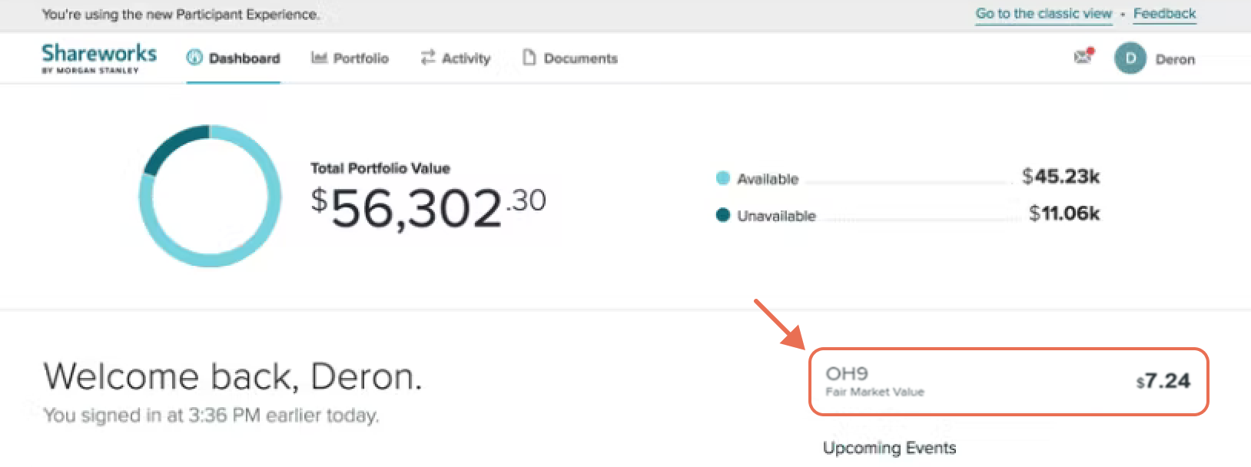Click the $7.24 fair market value price
Screen dimensions: 1251x467
(x=1163, y=381)
